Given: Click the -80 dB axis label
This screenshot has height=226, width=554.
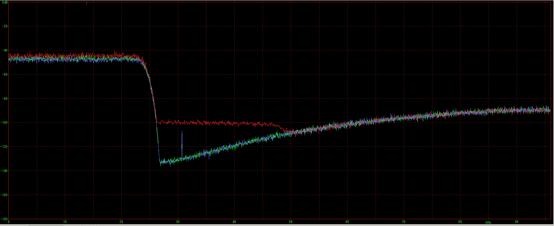Looking at the screenshot, I should pos(4,99).
